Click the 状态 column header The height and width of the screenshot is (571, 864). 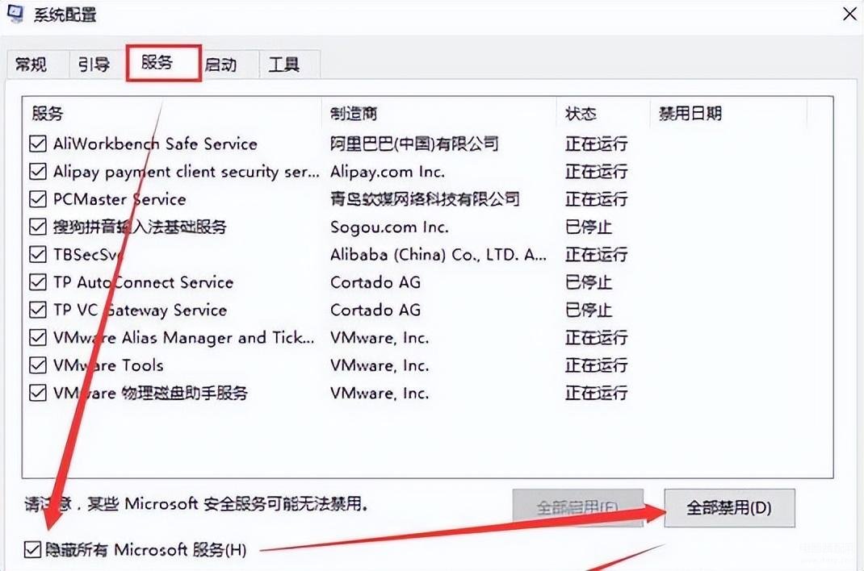click(581, 114)
